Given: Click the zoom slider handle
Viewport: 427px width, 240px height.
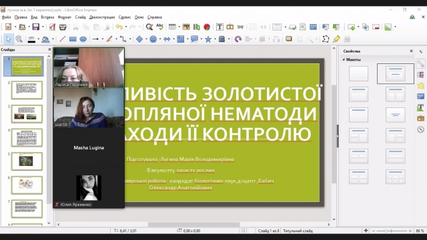Looking at the screenshot, I should 386,231.
